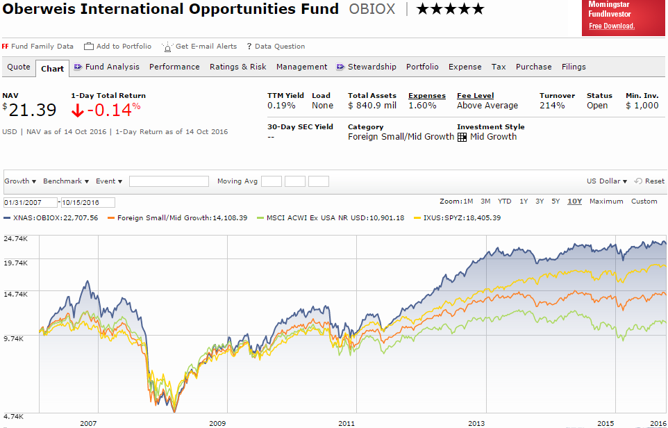The height and width of the screenshot is (428, 668).
Task: Set chart zoom to 1Y
Action: [x=524, y=201]
